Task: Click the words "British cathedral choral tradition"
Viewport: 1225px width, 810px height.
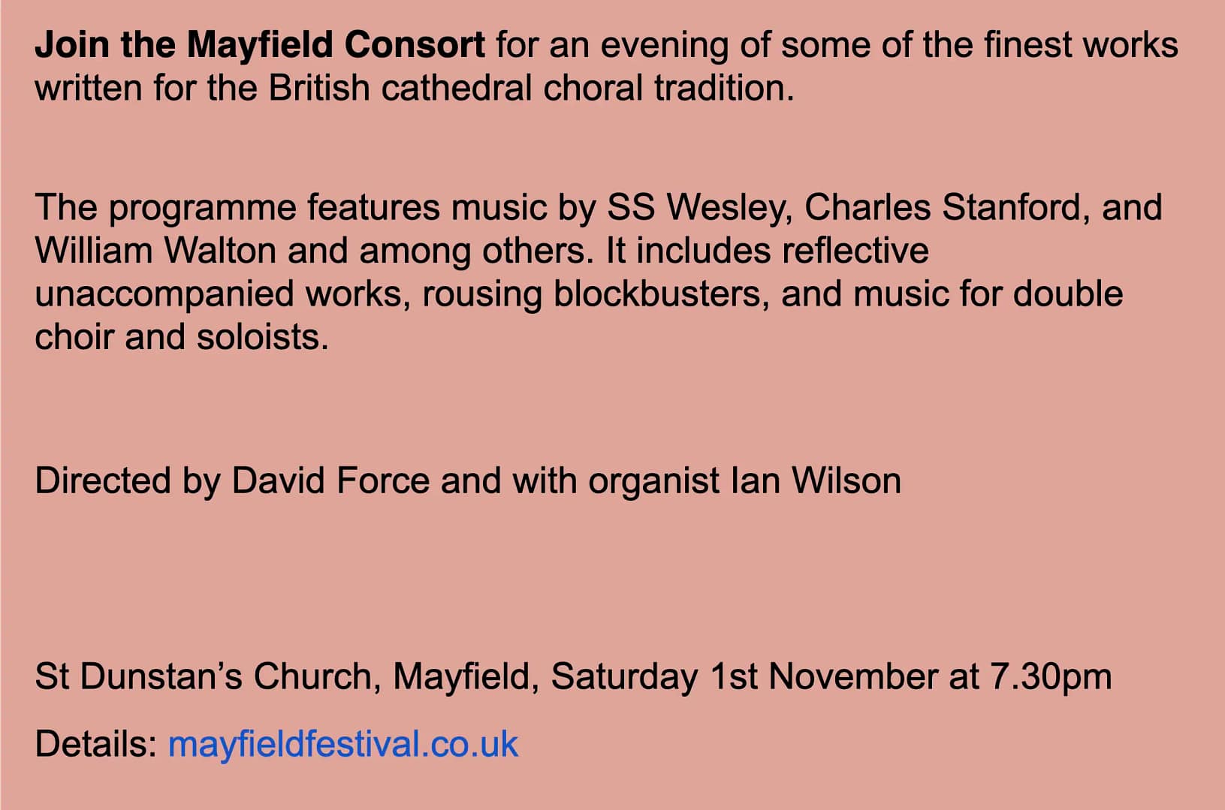Action: pyautogui.click(x=530, y=89)
